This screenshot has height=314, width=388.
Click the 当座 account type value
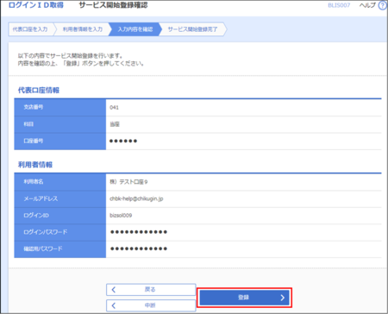115,124
